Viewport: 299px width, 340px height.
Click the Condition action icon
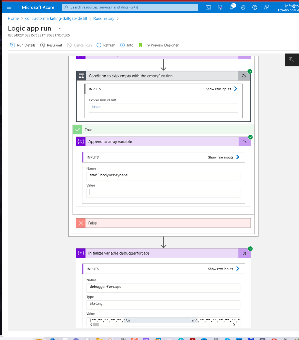pyautogui.click(x=81, y=76)
